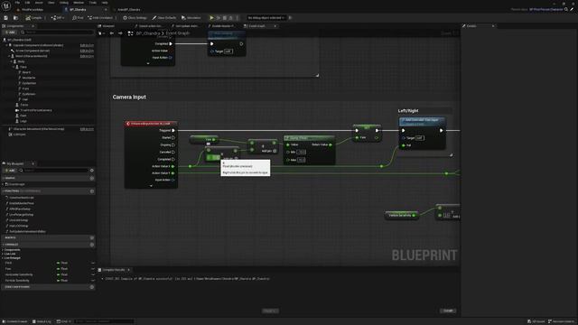Add a new event dispatcher with plus icon
Viewport: 578px width, 325px height.
(92, 287)
